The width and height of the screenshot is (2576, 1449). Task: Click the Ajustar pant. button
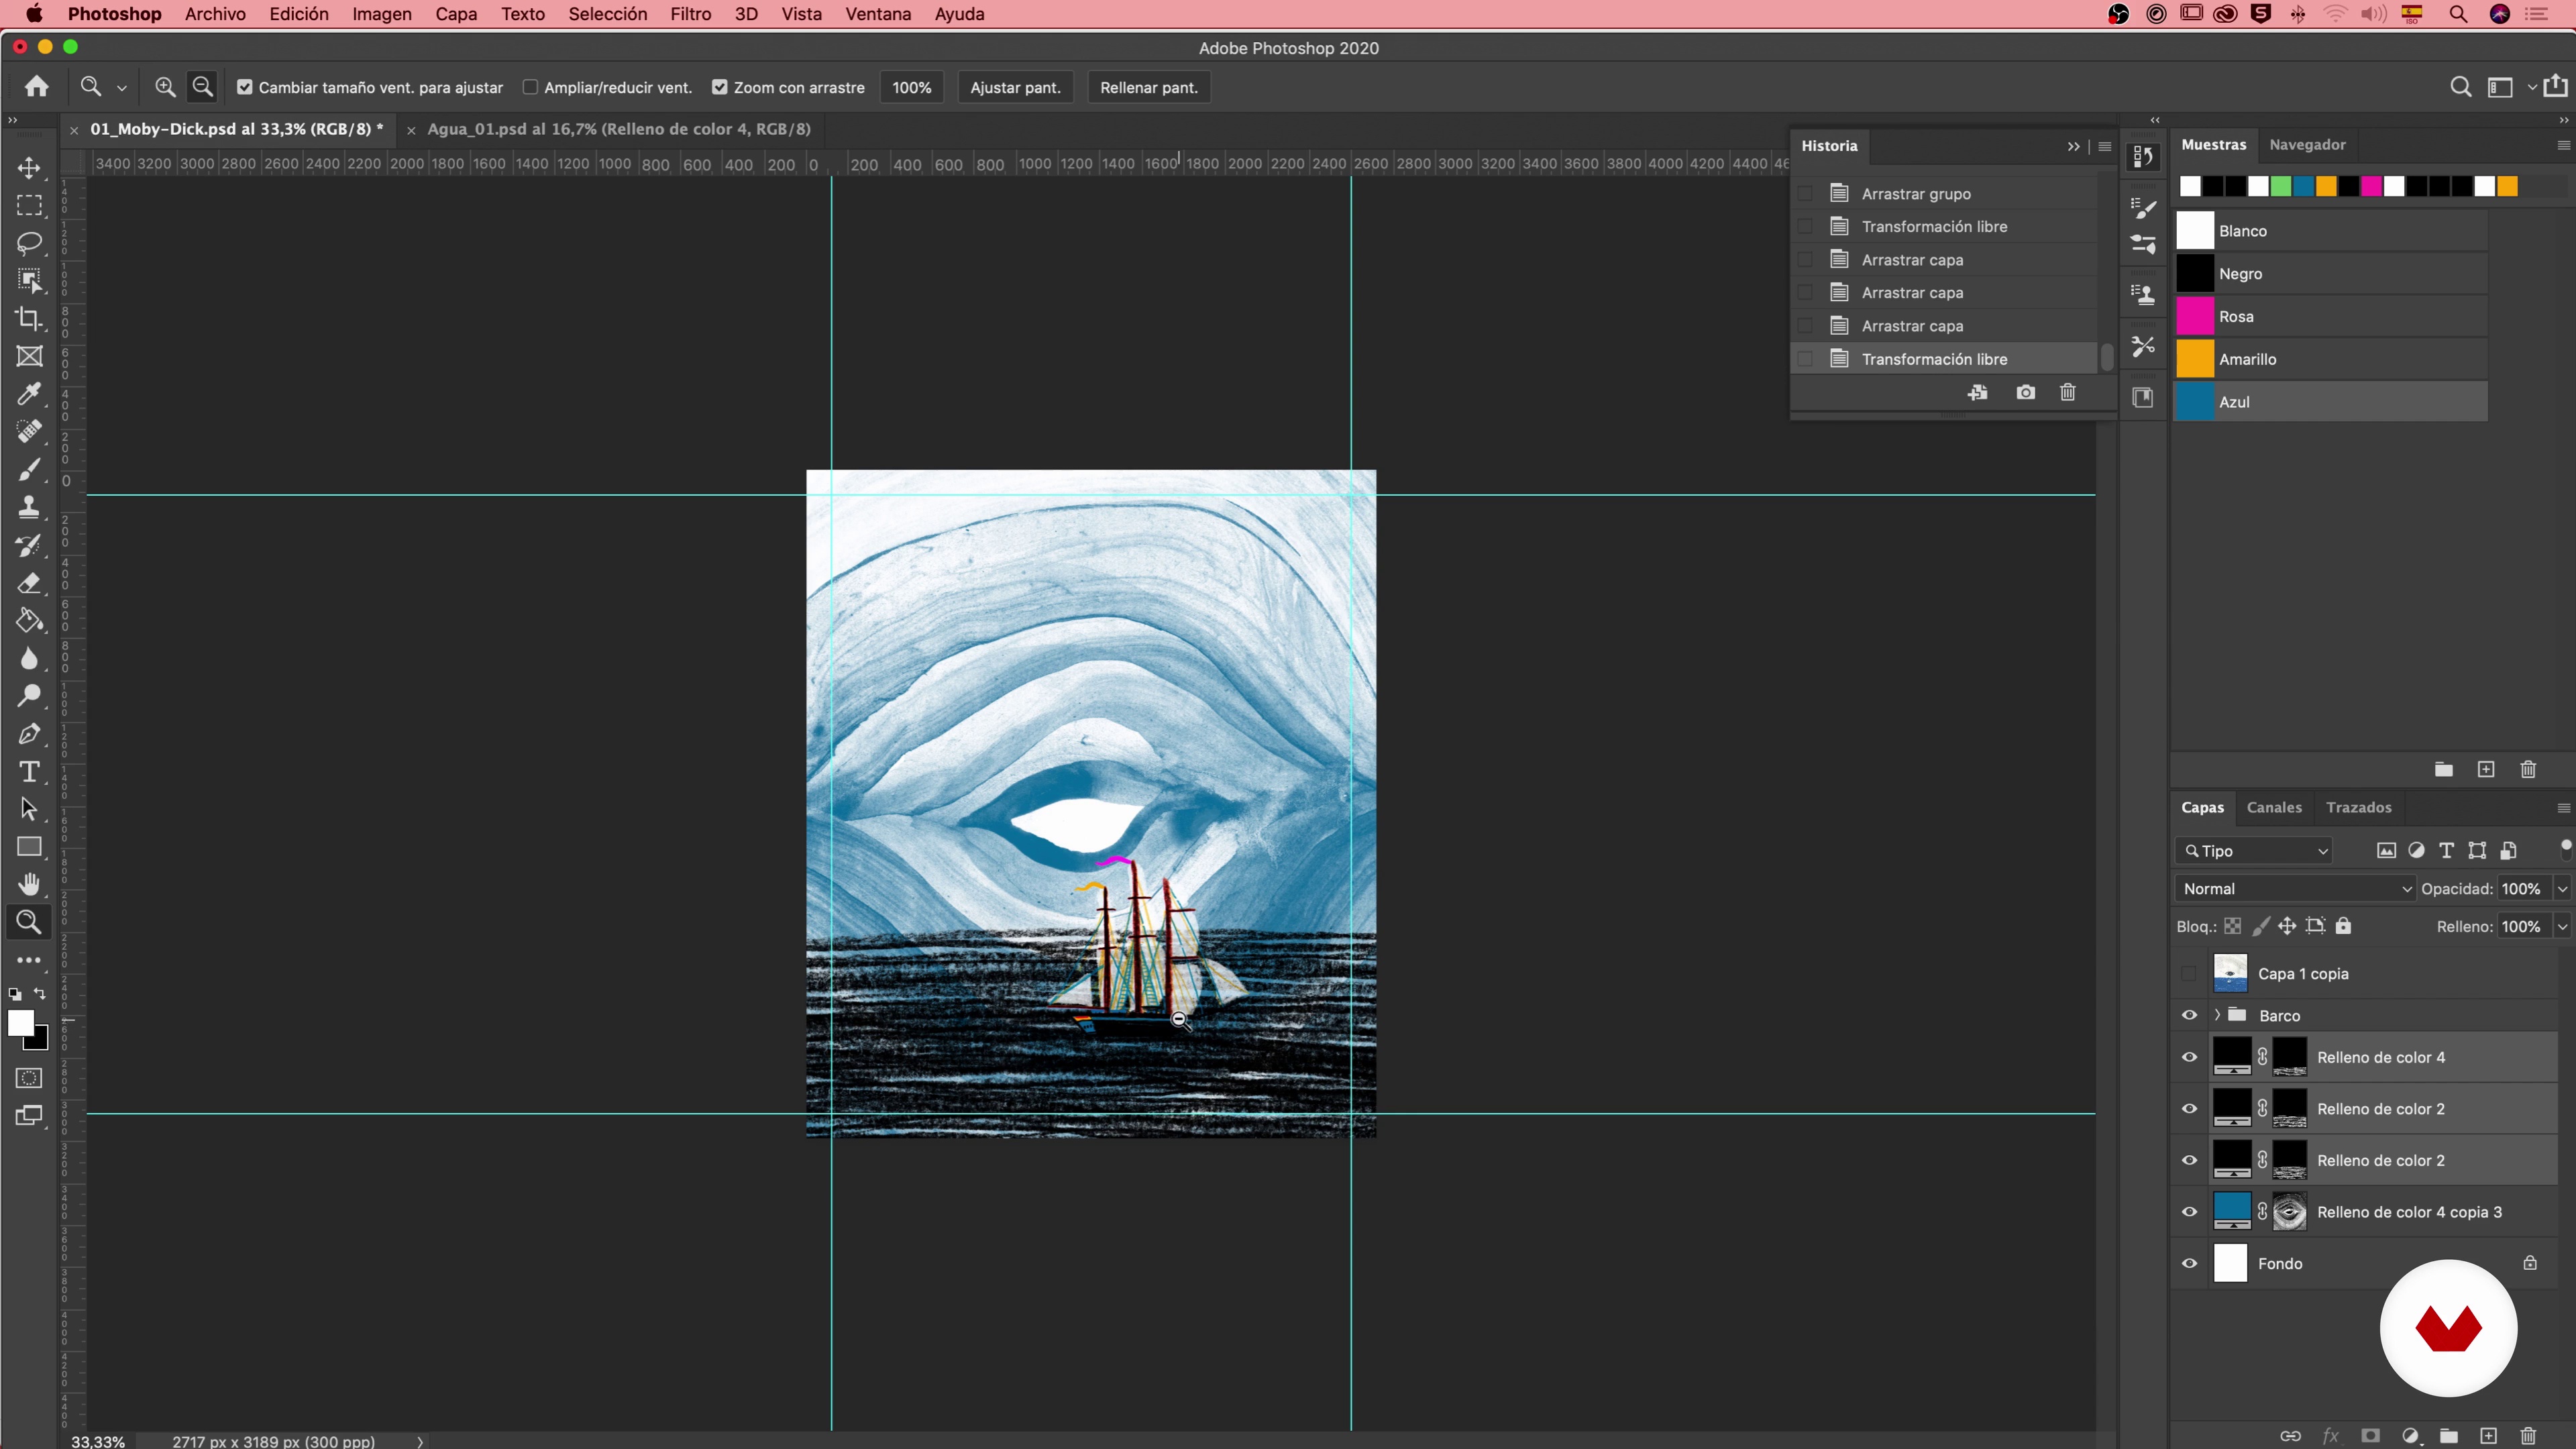click(x=1015, y=87)
